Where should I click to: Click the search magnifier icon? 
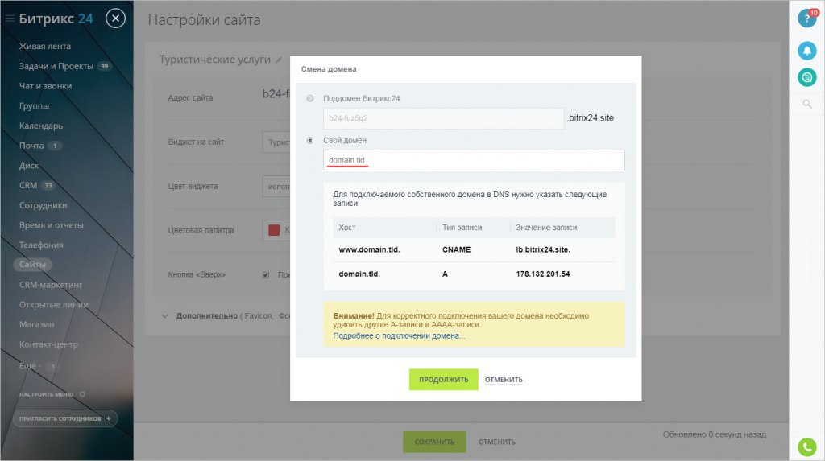806,104
